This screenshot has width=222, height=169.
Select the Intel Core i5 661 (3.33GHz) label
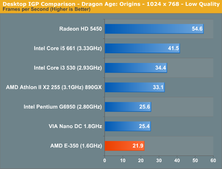68,48
